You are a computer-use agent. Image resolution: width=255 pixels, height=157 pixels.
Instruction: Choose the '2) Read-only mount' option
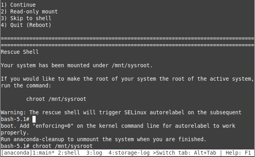29,11
